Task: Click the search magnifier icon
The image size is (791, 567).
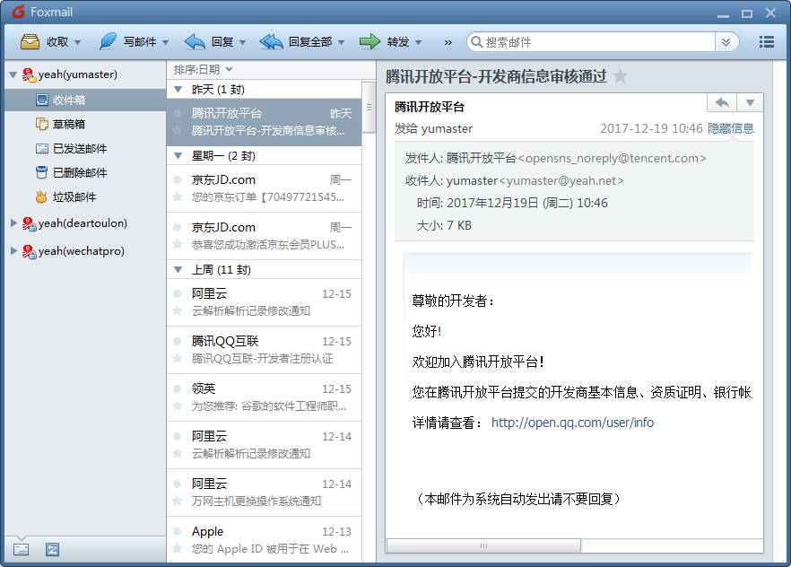Action: [475, 42]
